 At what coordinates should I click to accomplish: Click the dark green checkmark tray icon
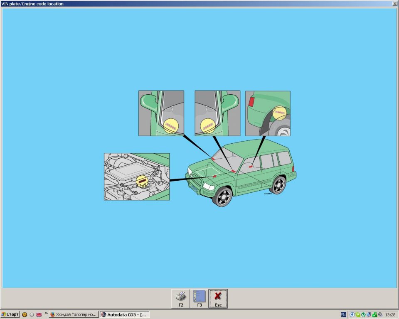pos(374,315)
